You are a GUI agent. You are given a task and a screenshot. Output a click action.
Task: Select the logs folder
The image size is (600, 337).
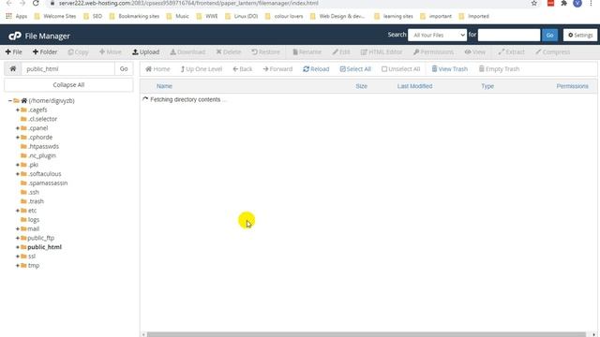coord(34,220)
